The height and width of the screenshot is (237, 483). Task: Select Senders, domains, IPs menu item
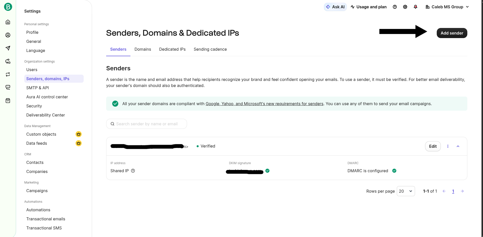click(54, 79)
